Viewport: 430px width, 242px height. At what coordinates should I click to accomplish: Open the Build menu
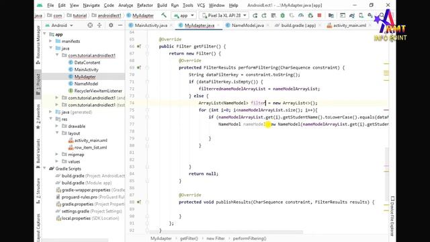[162, 5]
